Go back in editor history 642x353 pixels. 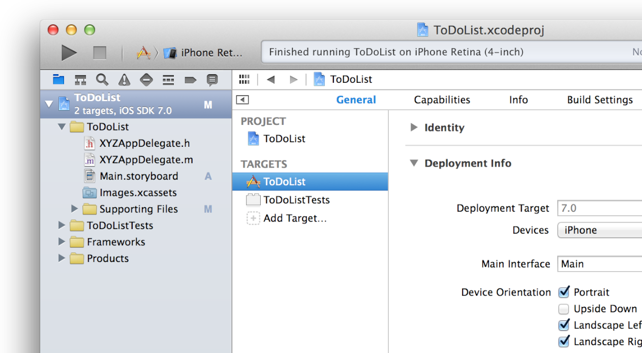[271, 79]
